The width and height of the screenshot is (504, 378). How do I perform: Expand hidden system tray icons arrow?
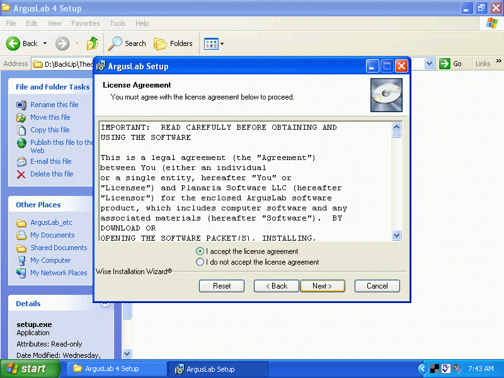pos(422,369)
